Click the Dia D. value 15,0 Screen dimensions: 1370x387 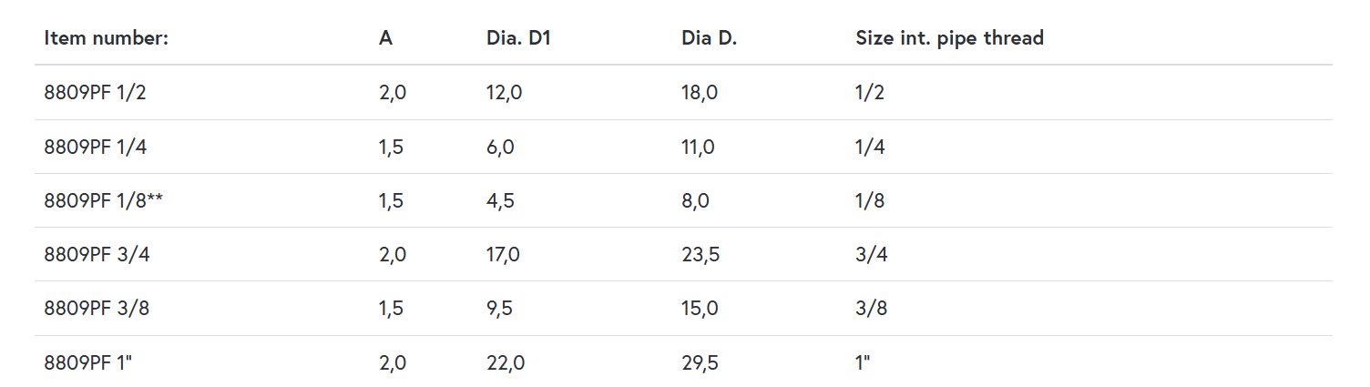click(x=700, y=309)
